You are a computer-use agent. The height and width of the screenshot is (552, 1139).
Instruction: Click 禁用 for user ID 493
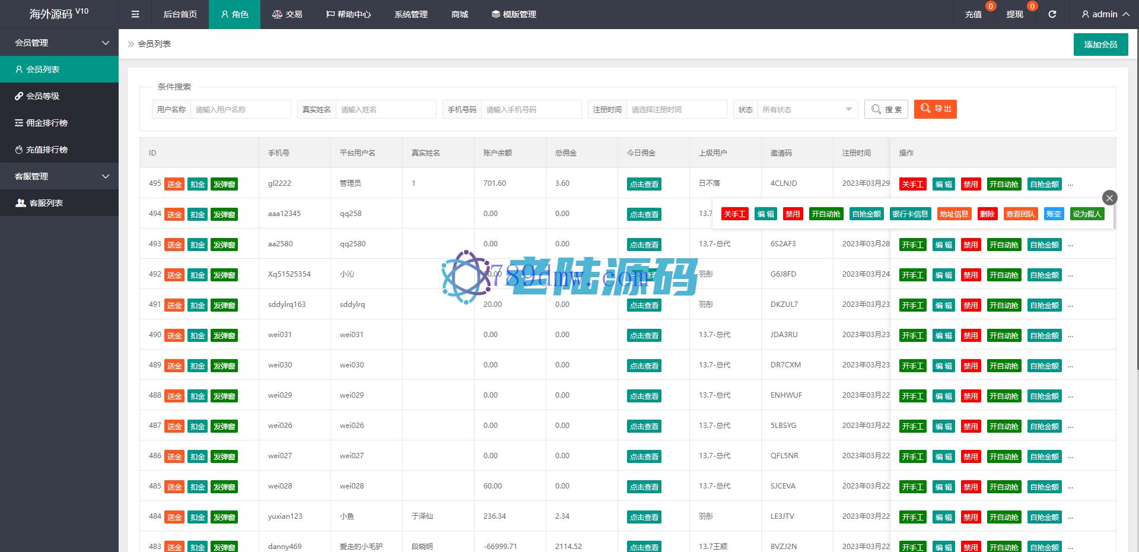point(971,245)
